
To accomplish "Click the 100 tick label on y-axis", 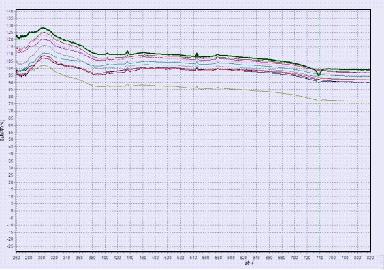I will point(10,68).
